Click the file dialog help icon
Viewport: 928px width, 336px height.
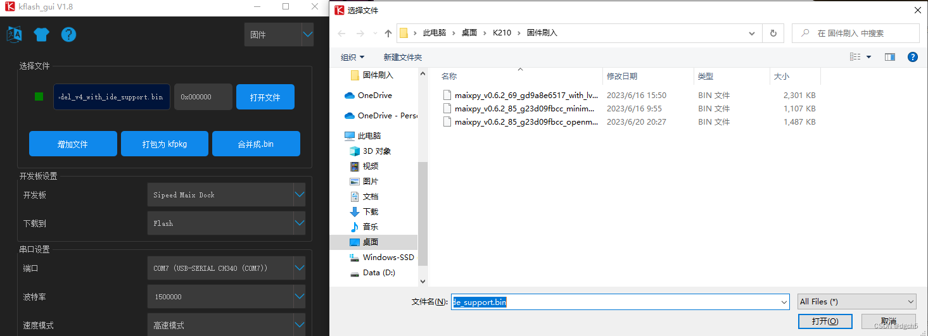coord(913,57)
